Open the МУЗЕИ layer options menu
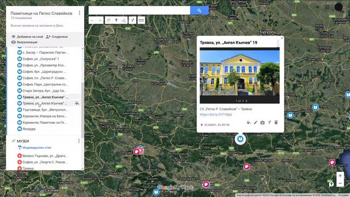Screen dimensions: 350x197 click(x=79, y=141)
